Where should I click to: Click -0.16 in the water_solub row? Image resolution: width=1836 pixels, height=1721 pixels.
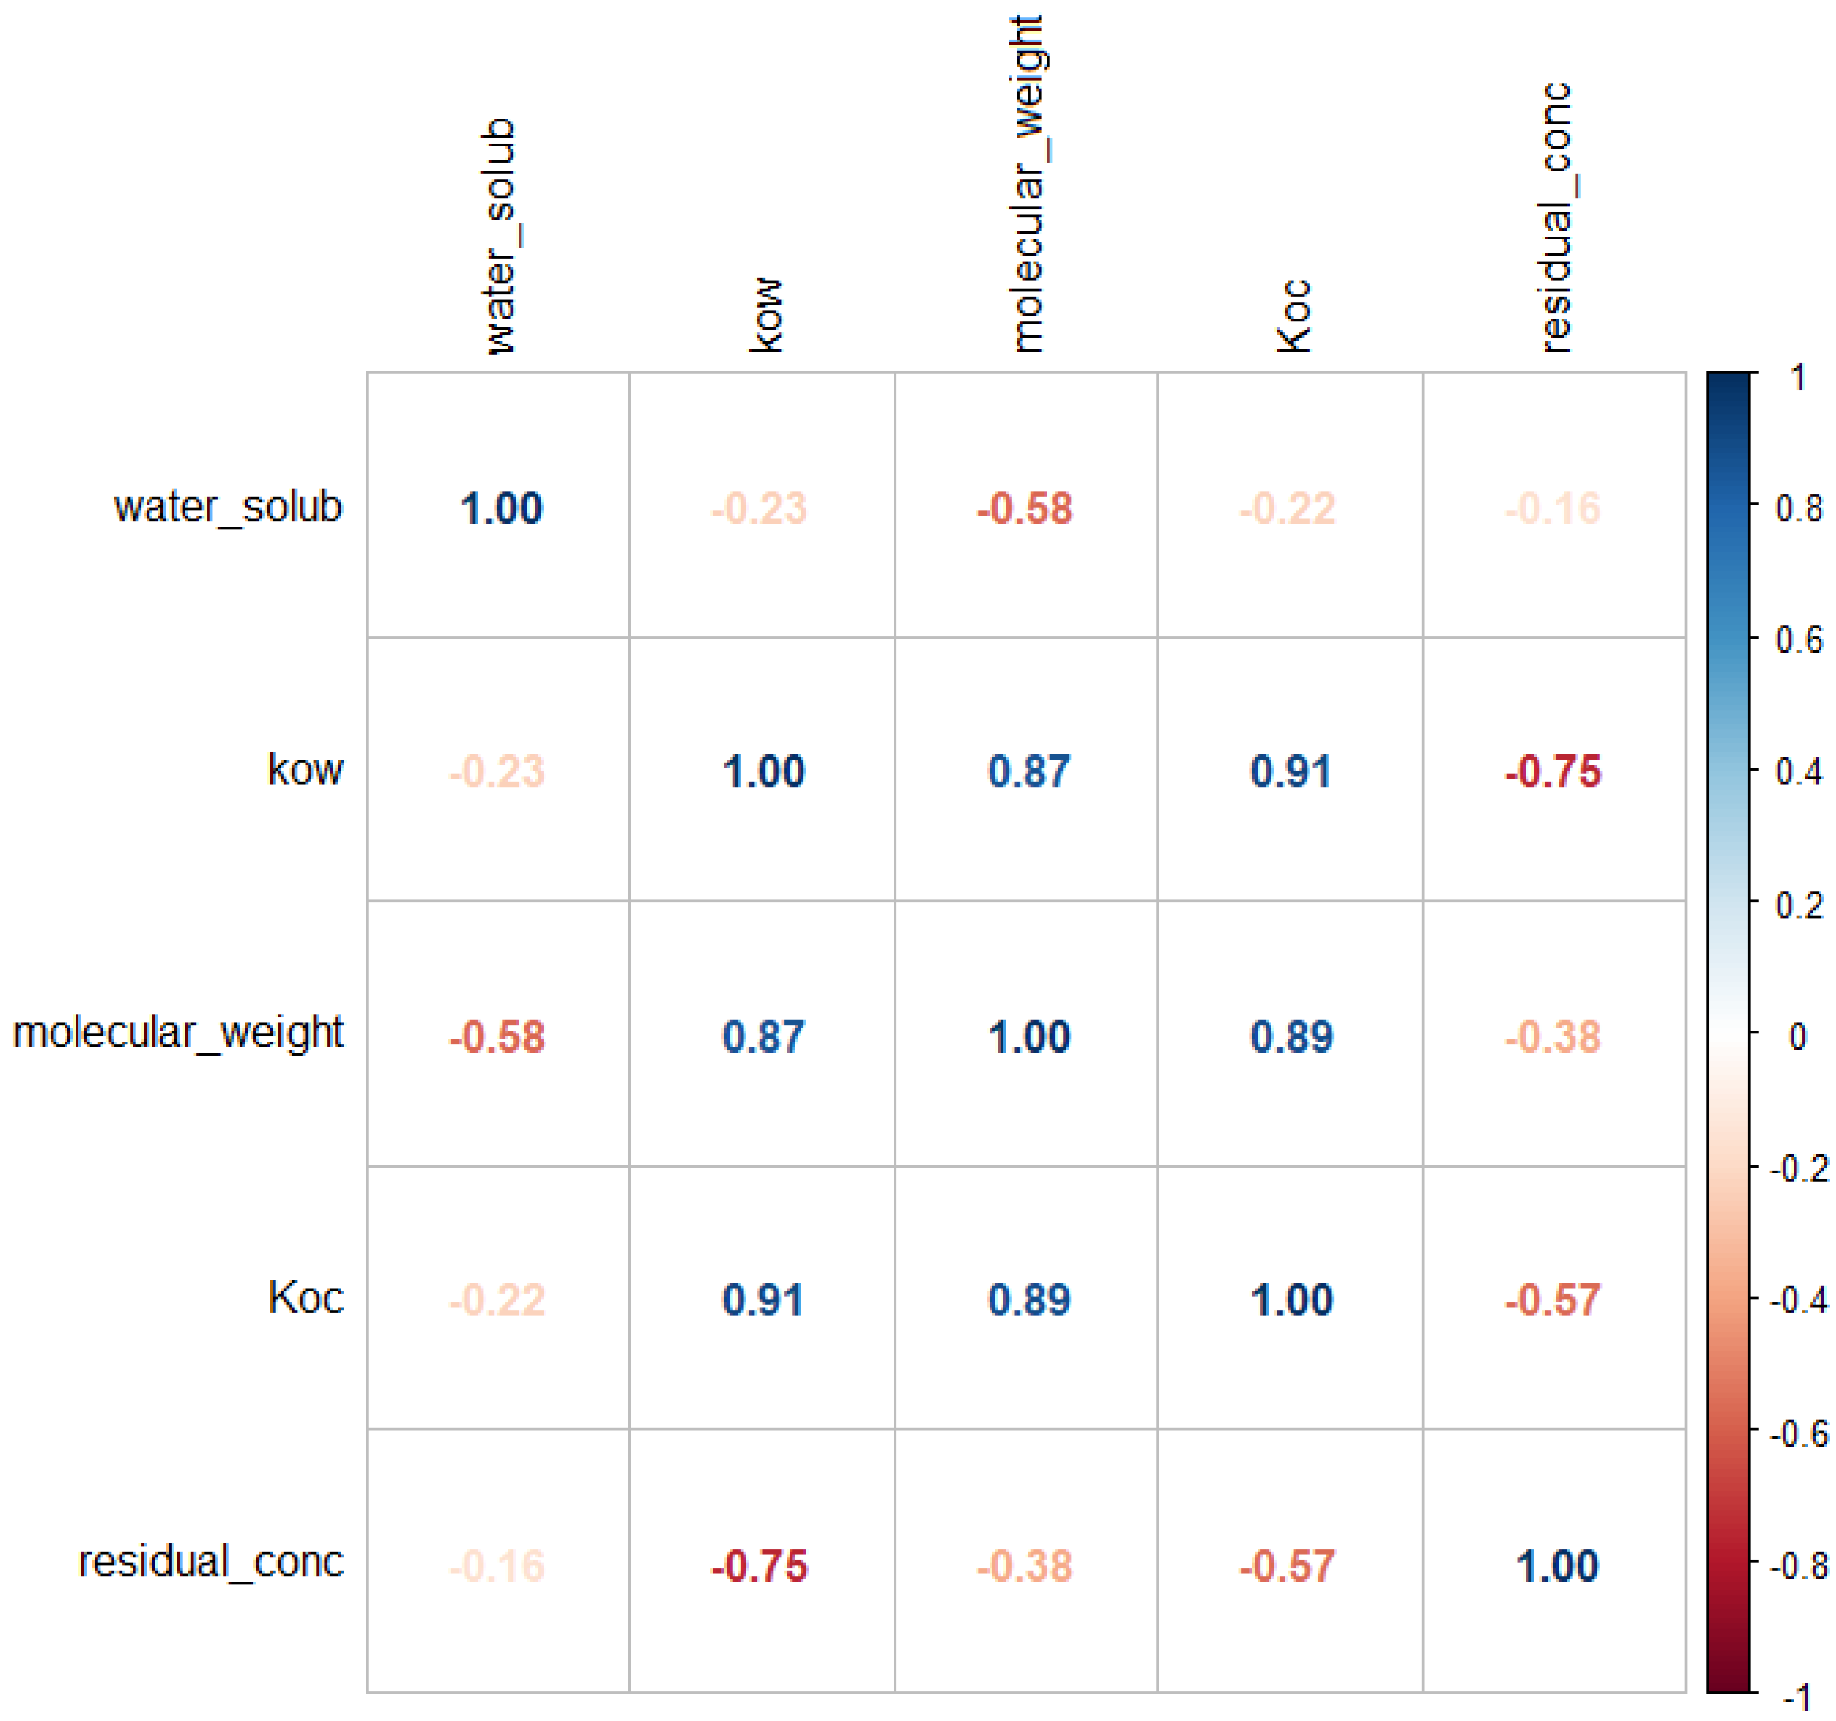1553,509
